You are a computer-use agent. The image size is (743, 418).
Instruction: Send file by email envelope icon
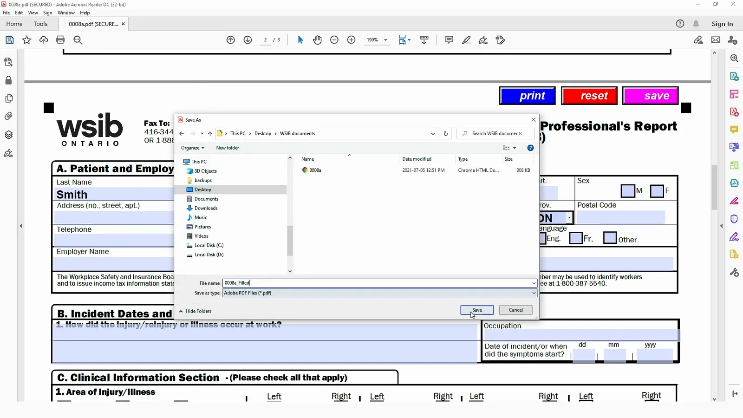point(716,40)
